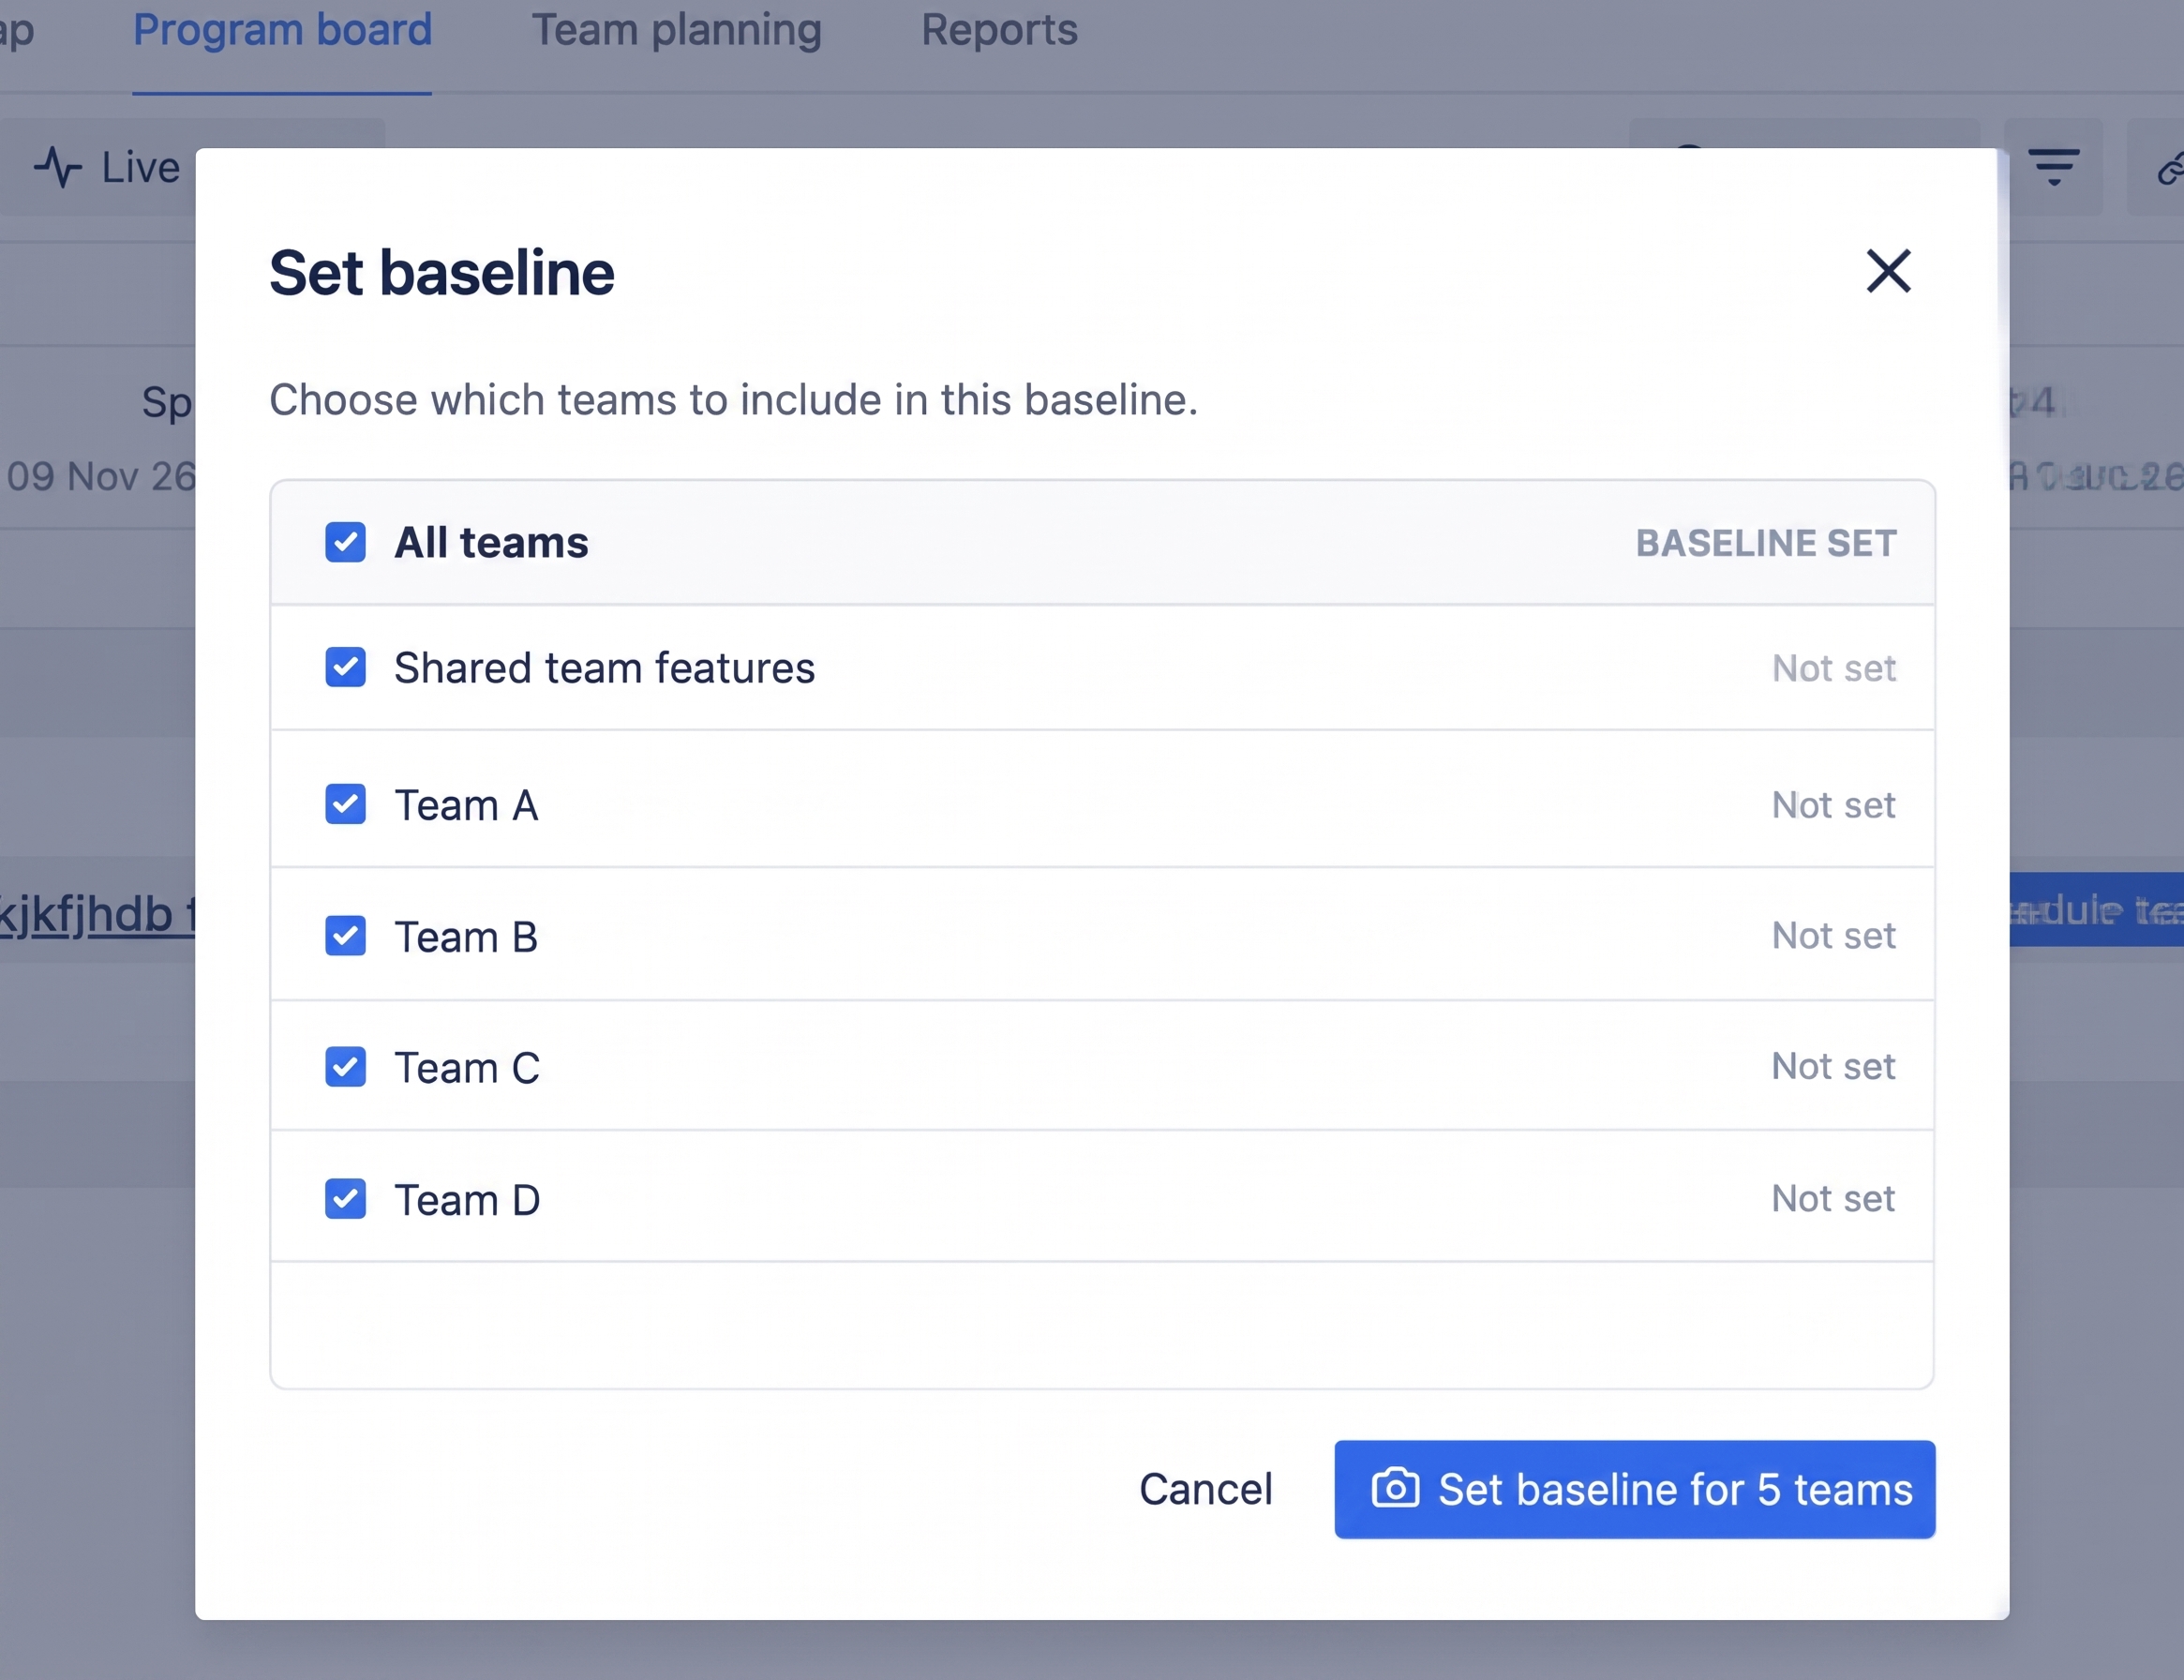Screen dimensions: 2184x1680
Task: Click the 'Team A' row label
Action: click(467, 805)
